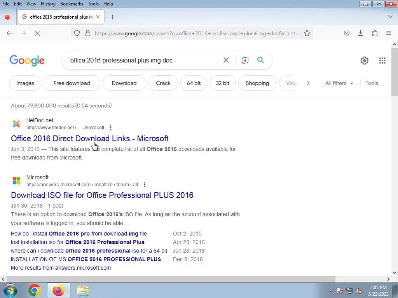Open Windows Explorer from the taskbar
This screenshot has height=298, width=398.
pos(83,290)
